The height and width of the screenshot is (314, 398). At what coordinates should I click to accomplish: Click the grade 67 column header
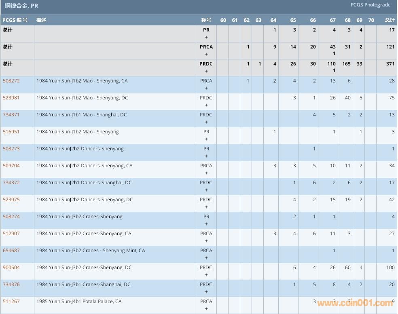[x=332, y=20]
